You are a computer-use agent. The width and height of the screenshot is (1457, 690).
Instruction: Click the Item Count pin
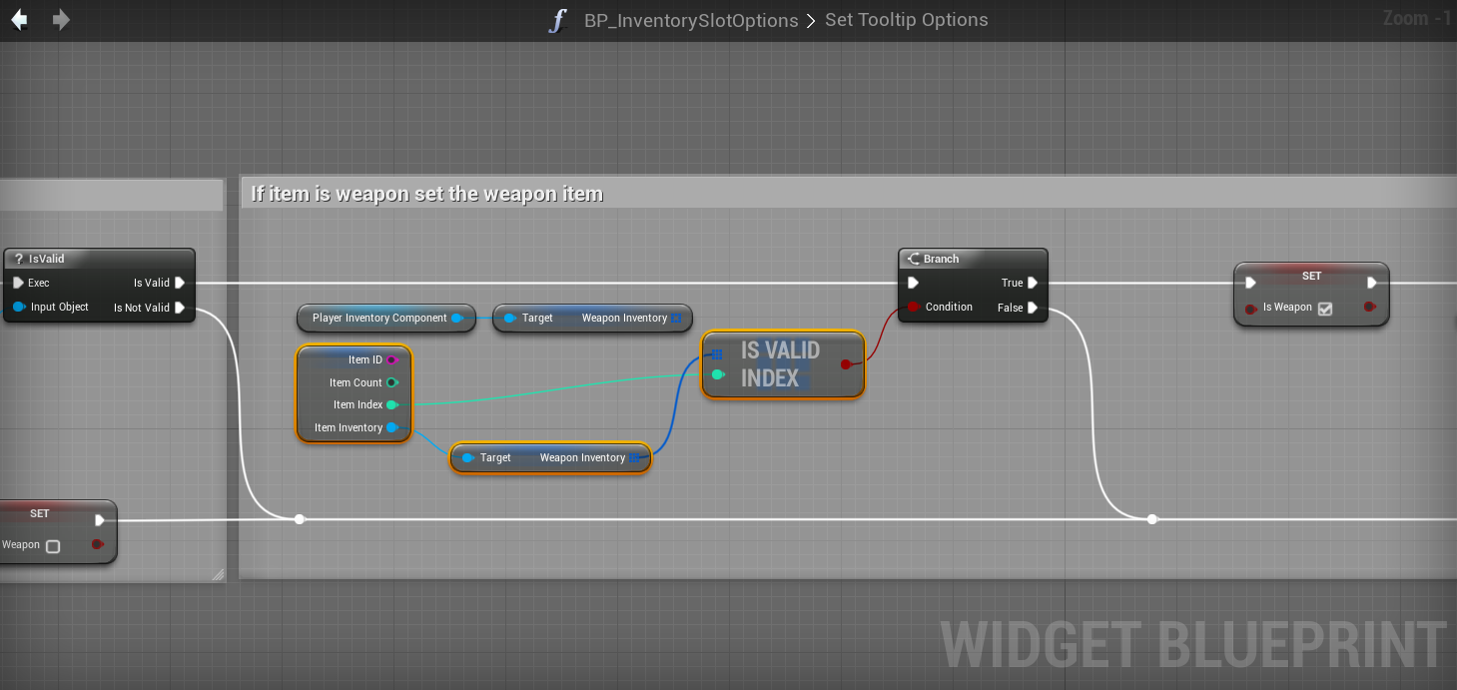(x=392, y=382)
